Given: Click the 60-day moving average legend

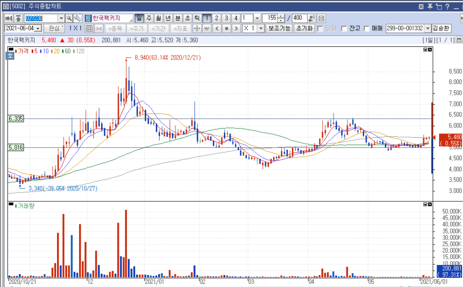Looking at the screenshot, I should pos(67,51).
